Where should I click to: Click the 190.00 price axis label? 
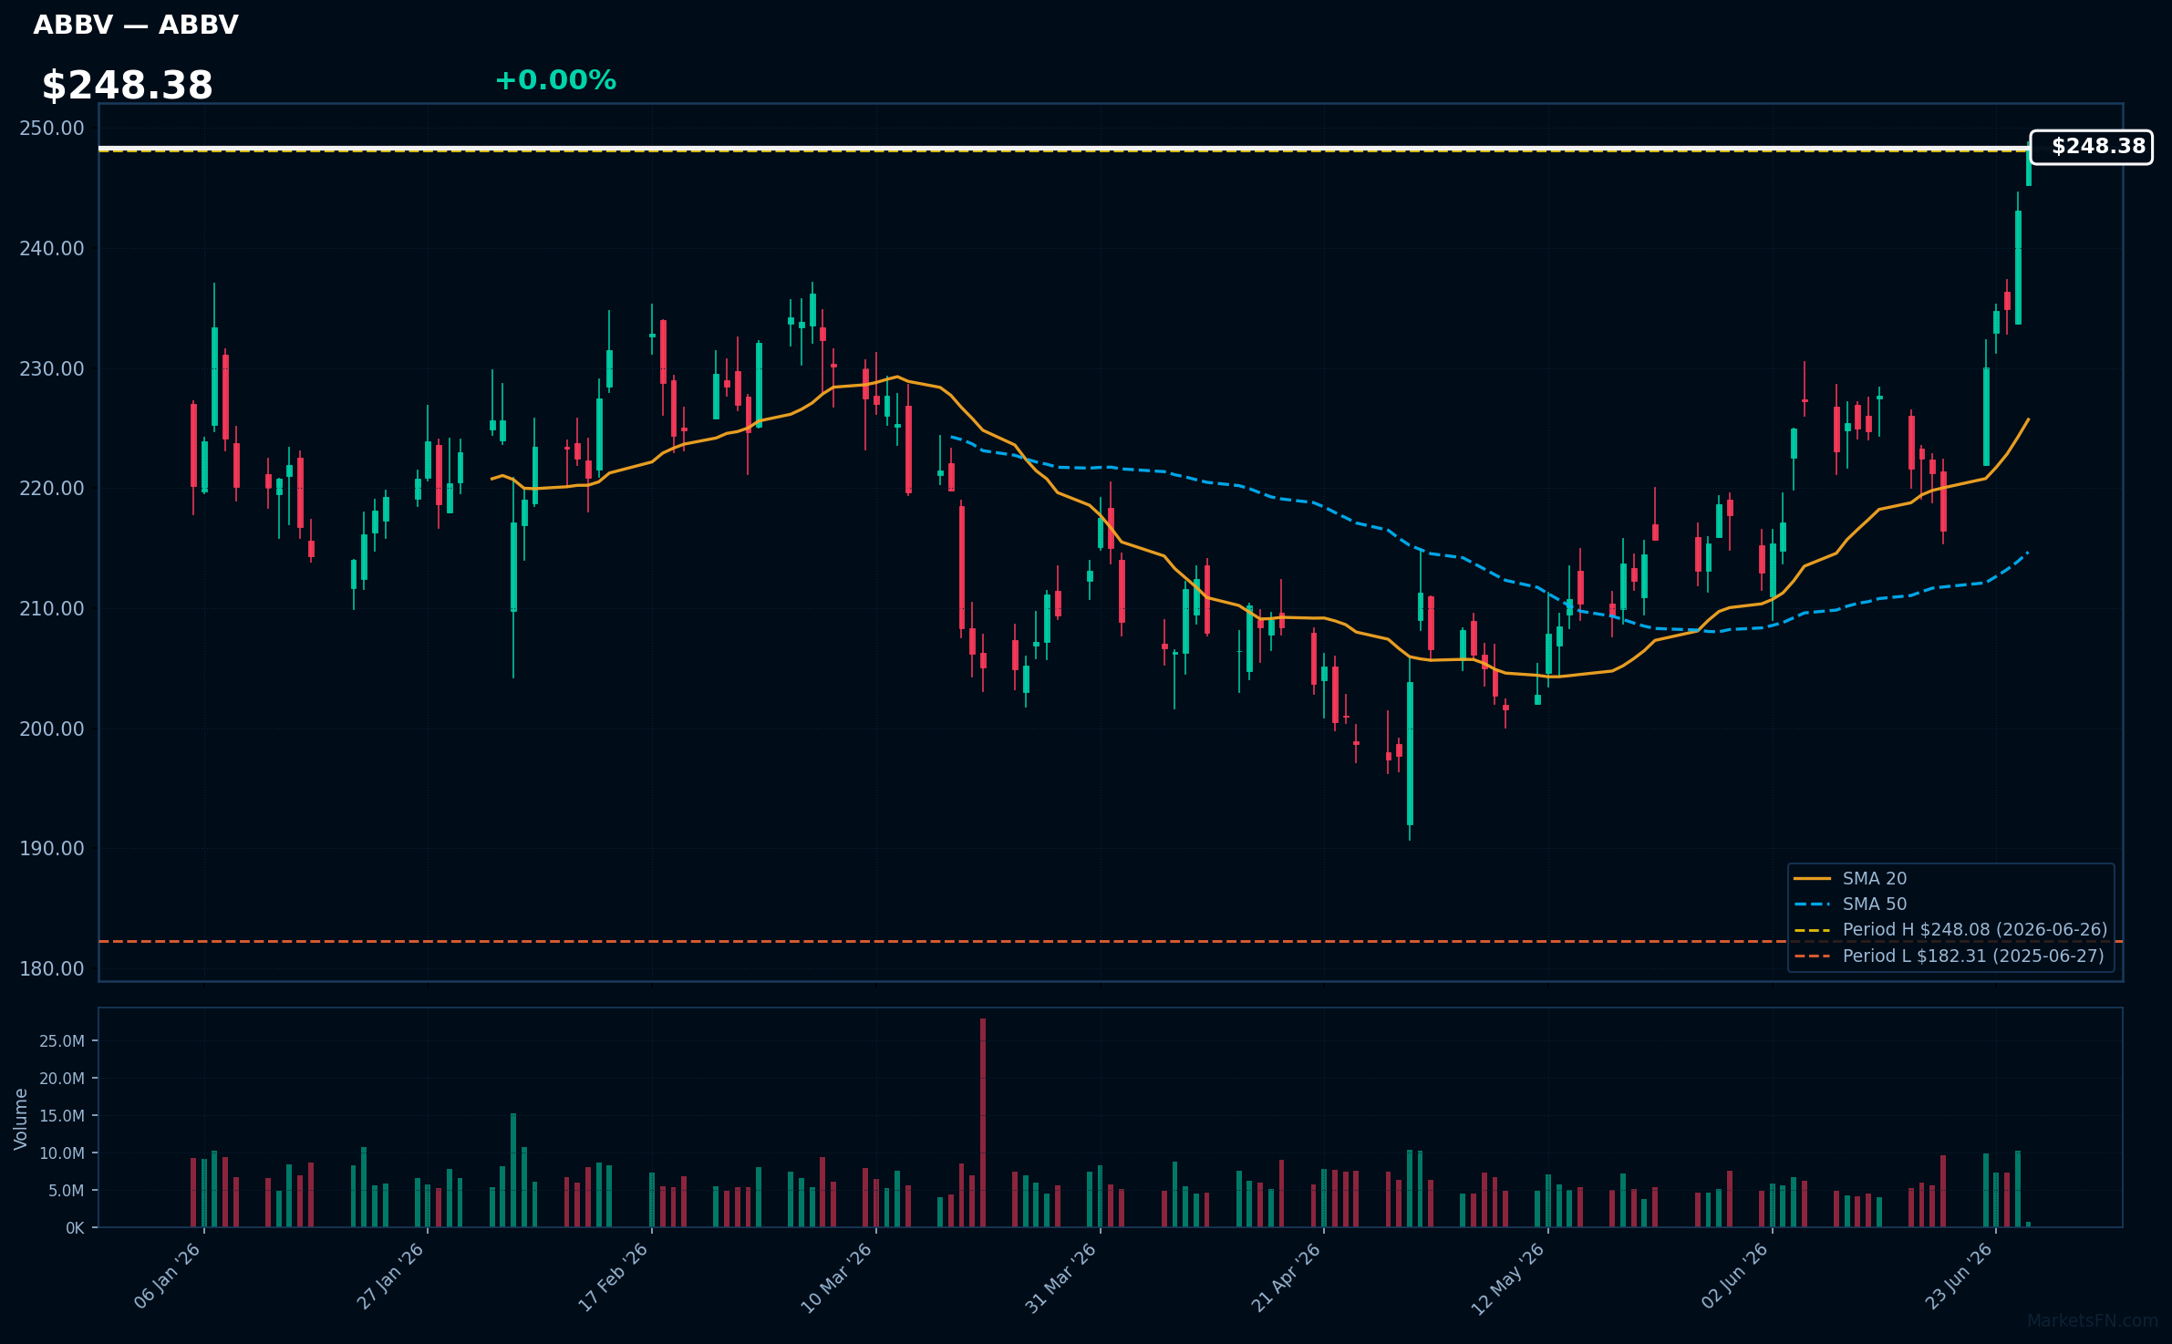pyautogui.click(x=52, y=848)
